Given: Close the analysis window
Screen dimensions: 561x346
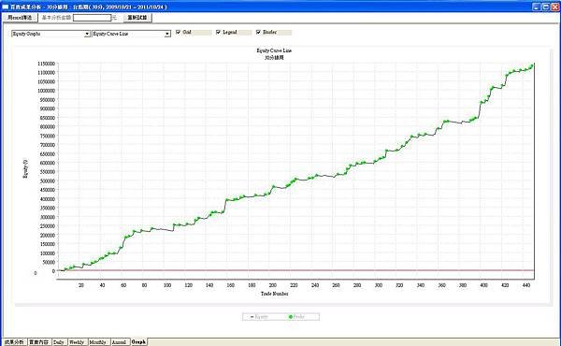Looking at the screenshot, I should point(555,7).
